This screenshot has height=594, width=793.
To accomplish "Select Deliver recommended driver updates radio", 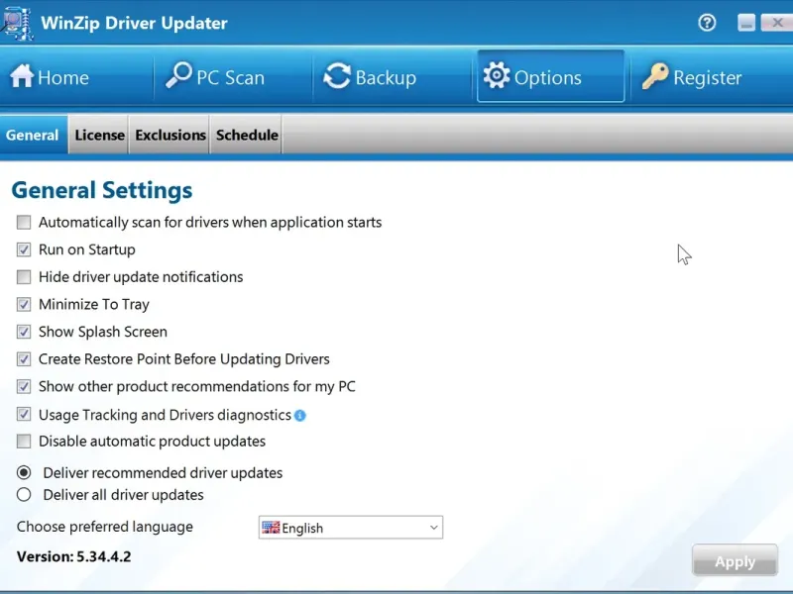I will [24, 473].
